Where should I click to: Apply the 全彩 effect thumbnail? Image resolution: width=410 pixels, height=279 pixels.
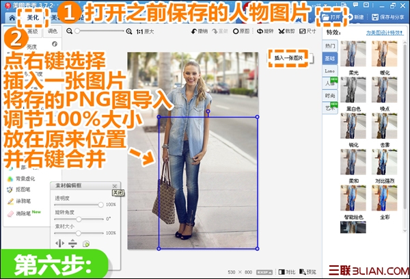click(384, 198)
